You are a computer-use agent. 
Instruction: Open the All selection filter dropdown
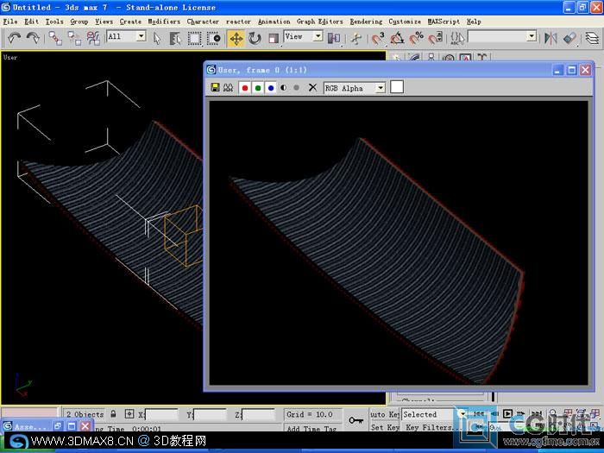click(126, 36)
